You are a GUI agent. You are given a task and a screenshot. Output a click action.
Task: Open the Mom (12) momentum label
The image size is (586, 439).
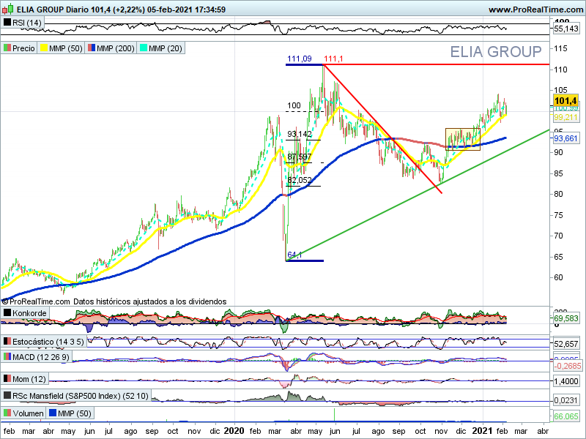click(x=29, y=379)
